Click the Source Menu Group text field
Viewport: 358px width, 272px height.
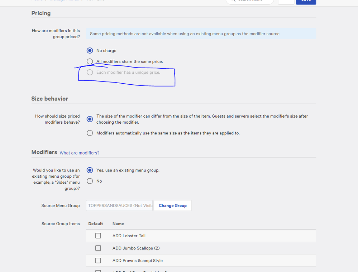(x=119, y=206)
